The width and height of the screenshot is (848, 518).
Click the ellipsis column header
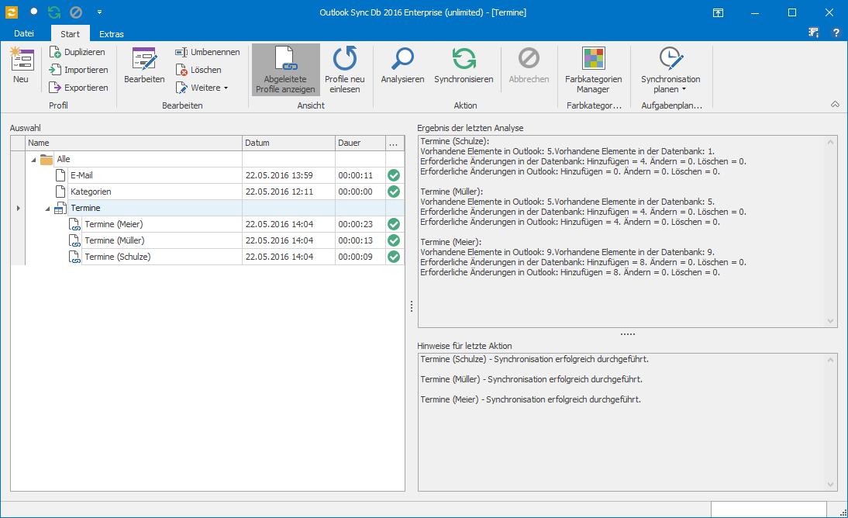395,143
